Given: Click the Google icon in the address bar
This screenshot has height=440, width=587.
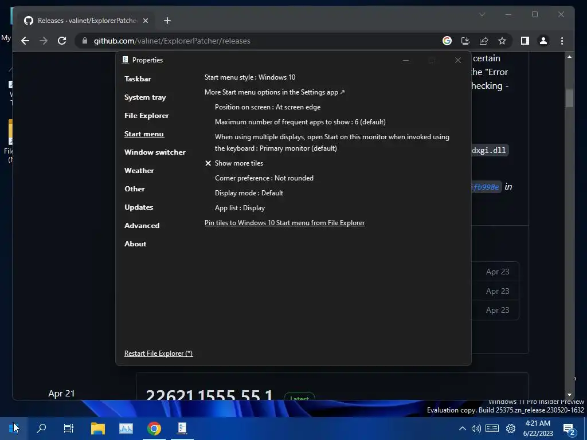Looking at the screenshot, I should [x=447, y=41].
